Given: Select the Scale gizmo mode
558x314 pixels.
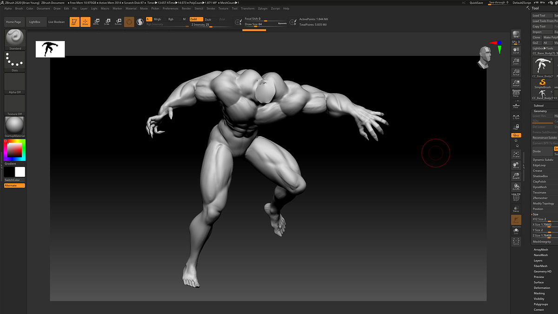Looking at the screenshot, I should click(107, 22).
